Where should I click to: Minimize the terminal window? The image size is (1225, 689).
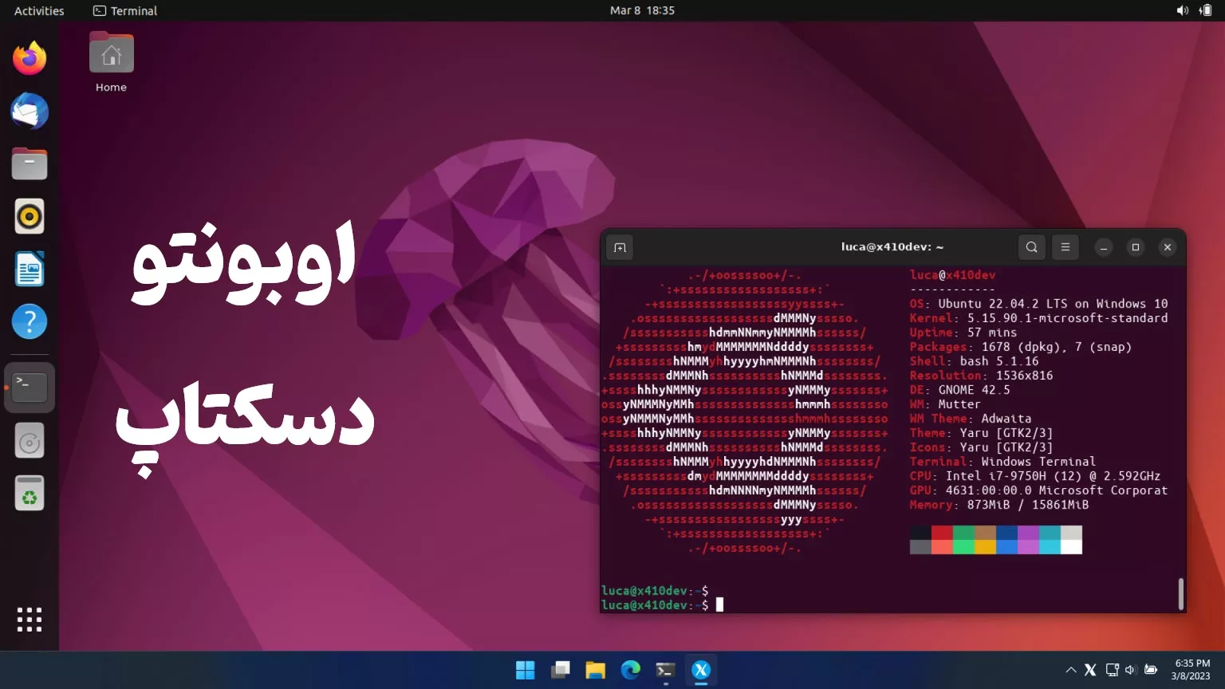[1104, 247]
